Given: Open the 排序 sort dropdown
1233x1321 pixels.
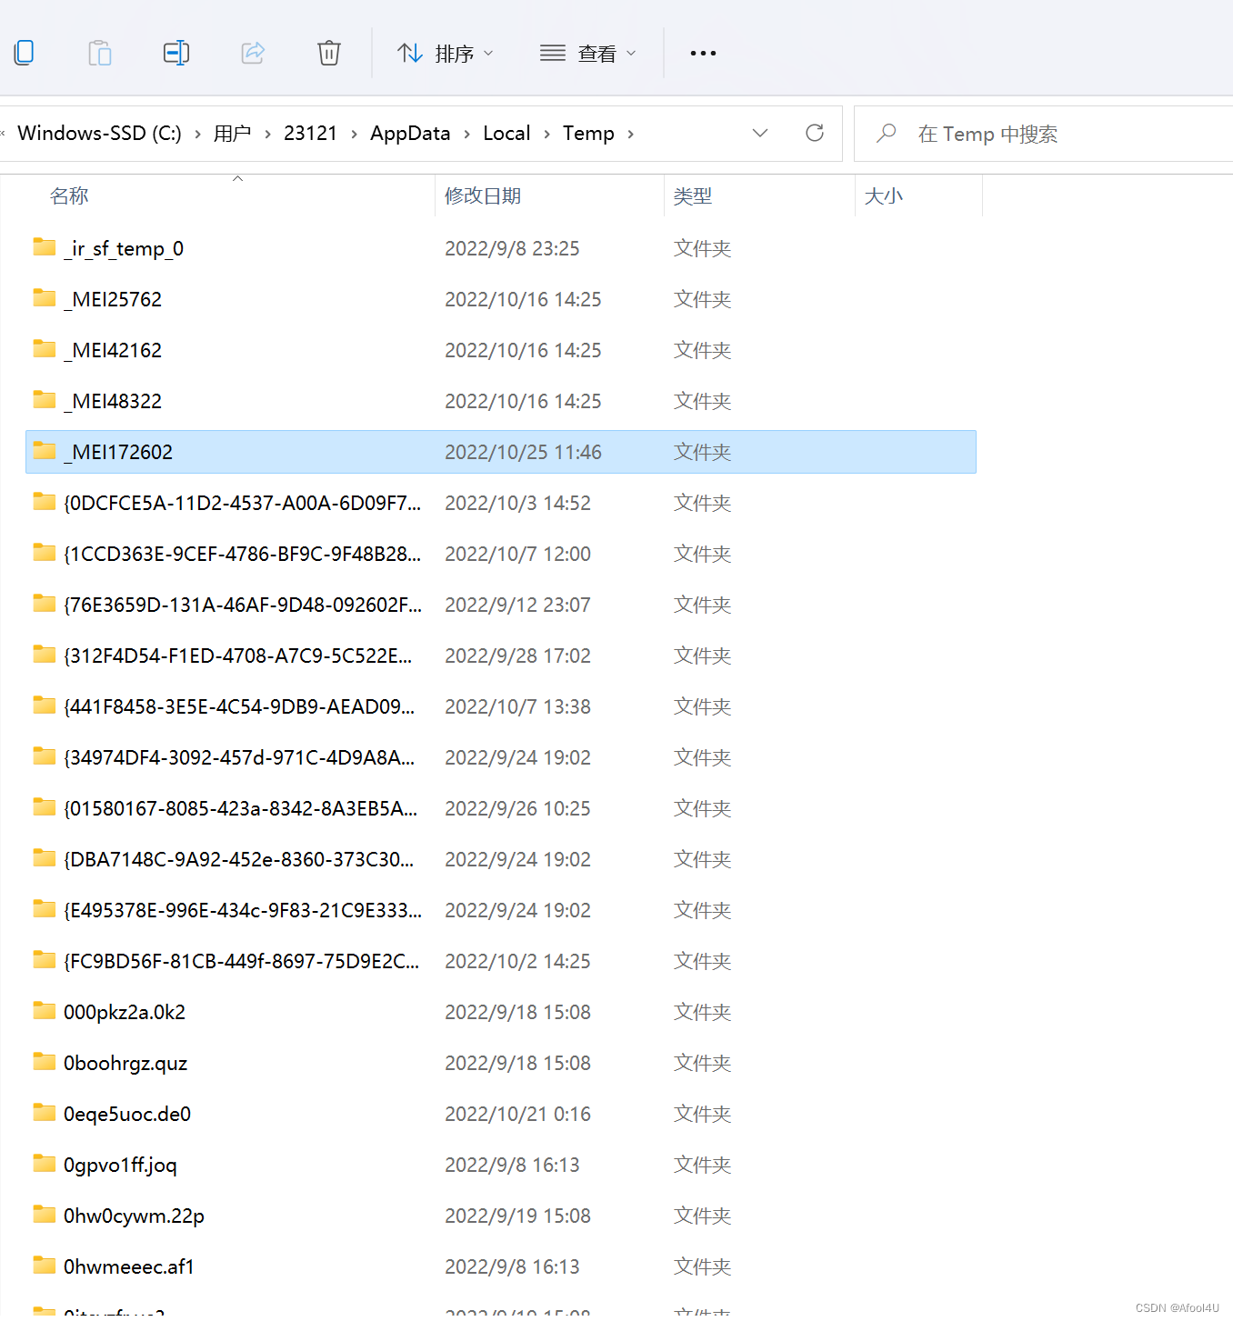Looking at the screenshot, I should [446, 54].
